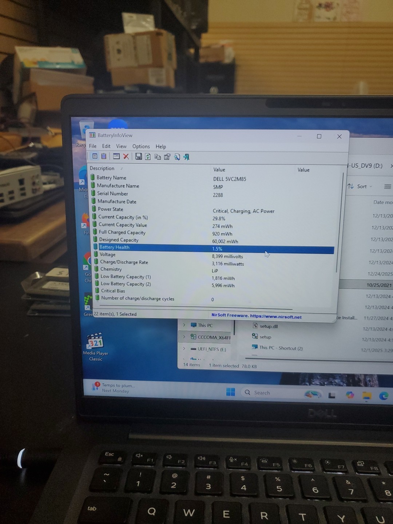Open the View menu
This screenshot has width=393, height=524.
121,146
